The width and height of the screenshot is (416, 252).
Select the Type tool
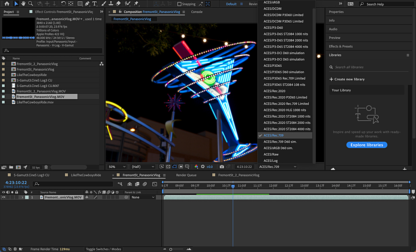click(94, 4)
